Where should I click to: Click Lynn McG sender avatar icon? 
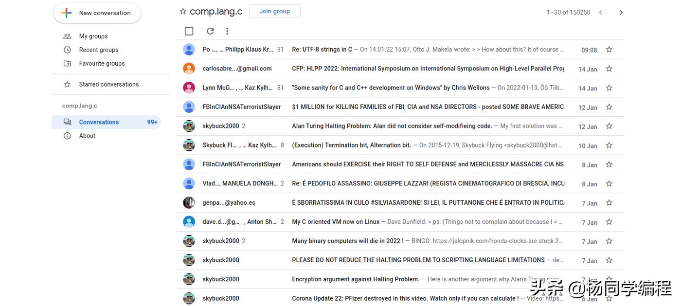coord(189,88)
